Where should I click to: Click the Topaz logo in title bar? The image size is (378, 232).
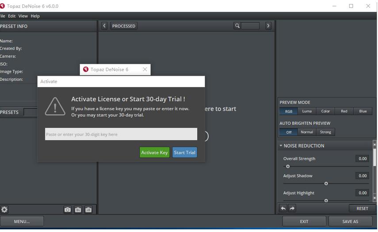click(2, 6)
